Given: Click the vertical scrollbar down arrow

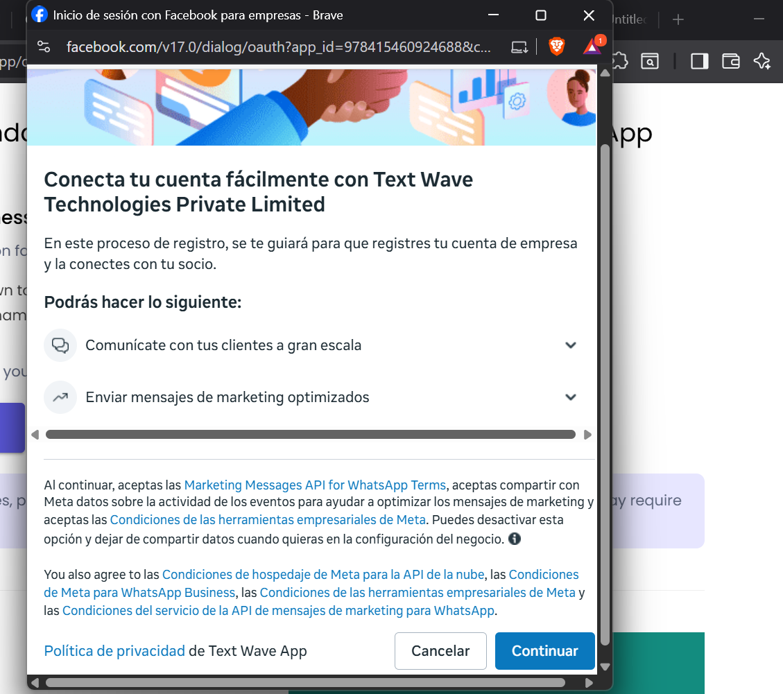Looking at the screenshot, I should click(x=605, y=667).
